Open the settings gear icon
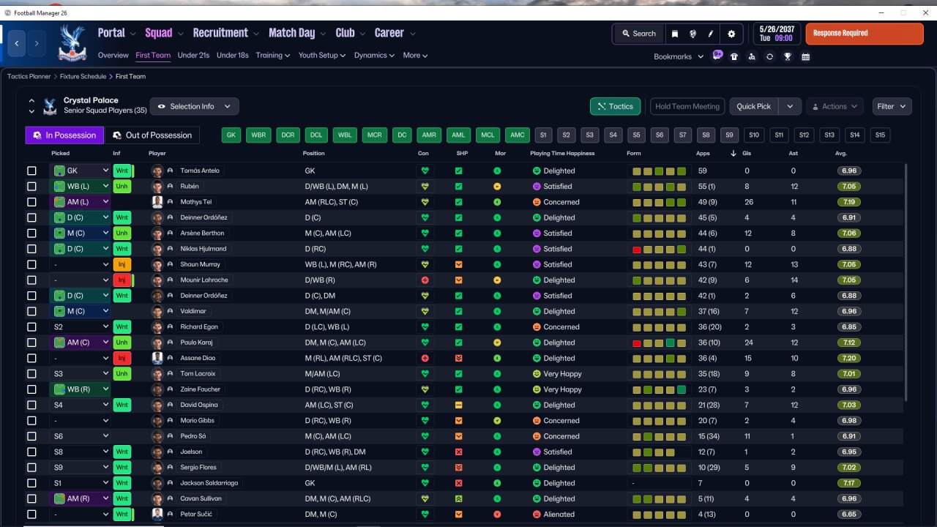937x527 pixels. 731,34
